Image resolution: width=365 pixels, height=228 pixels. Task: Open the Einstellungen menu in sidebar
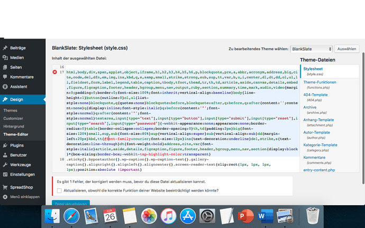point(22,174)
